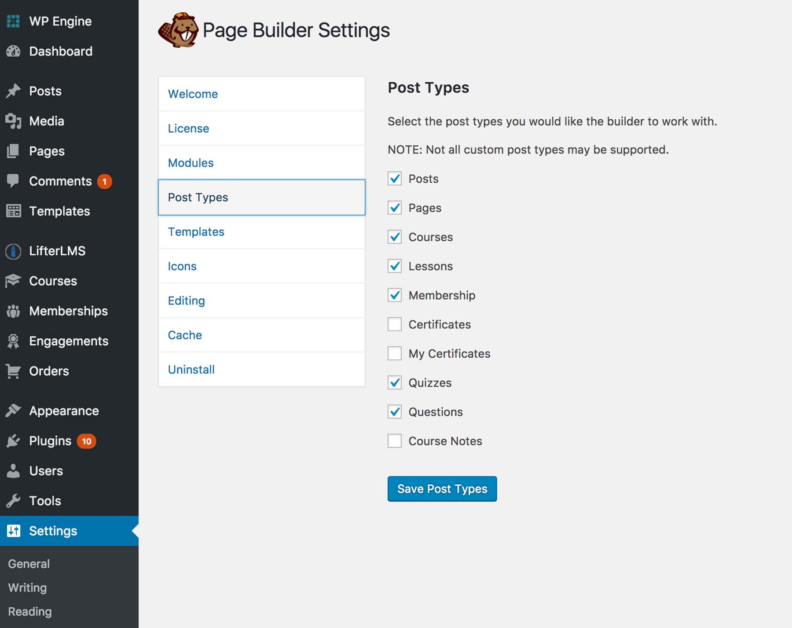The height and width of the screenshot is (628, 792).
Task: Open the Media library via its sidebar icon
Action: [14, 121]
